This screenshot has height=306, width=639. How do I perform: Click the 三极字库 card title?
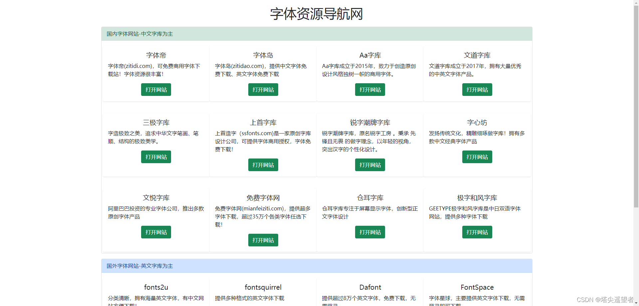(156, 123)
